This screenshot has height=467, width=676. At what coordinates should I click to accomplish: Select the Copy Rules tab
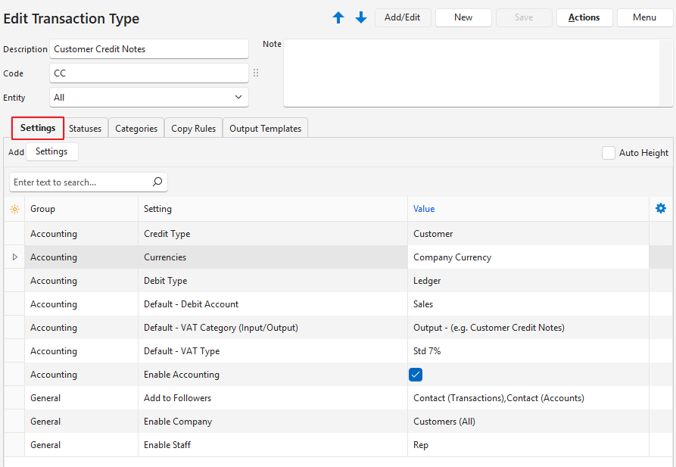pyautogui.click(x=193, y=129)
